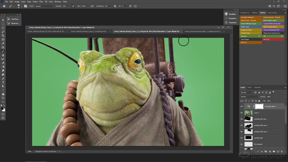Open layer Fill dropdown

(273, 101)
